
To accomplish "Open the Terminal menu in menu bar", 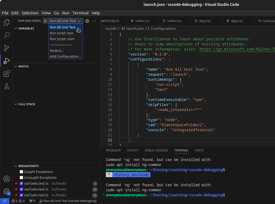I will point(81,13).
